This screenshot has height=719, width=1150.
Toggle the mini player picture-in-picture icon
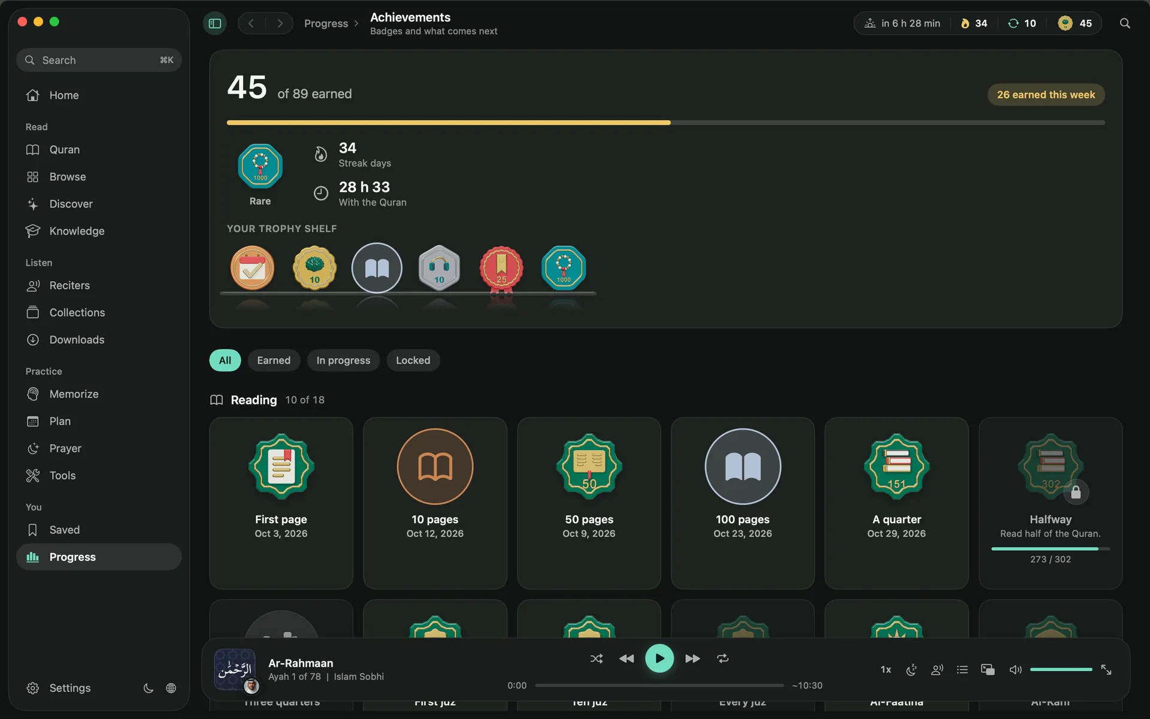988,669
